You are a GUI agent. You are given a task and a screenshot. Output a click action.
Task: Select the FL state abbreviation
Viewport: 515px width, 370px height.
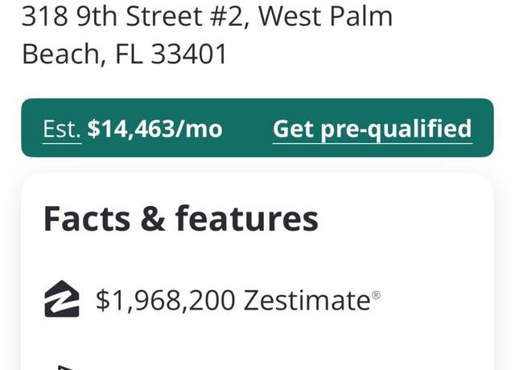(x=129, y=54)
